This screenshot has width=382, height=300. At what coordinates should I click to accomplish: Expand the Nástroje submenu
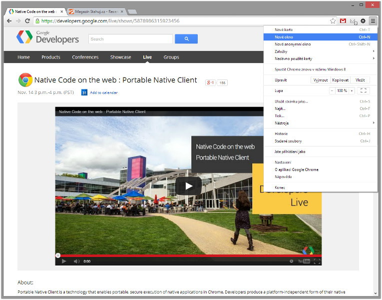click(x=321, y=123)
